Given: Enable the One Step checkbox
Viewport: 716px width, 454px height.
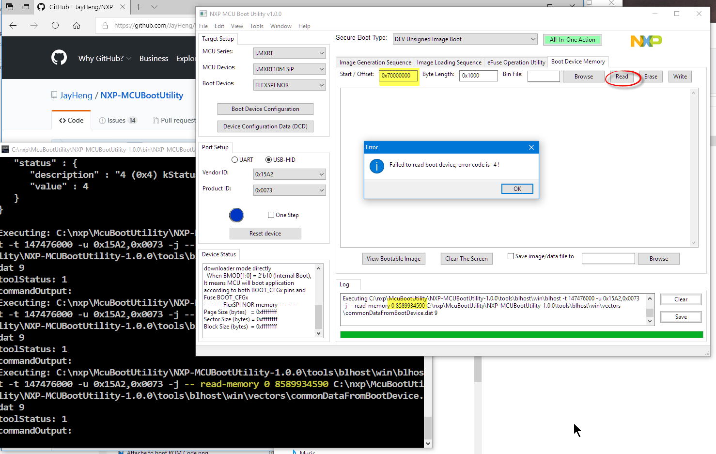Looking at the screenshot, I should 271,215.
